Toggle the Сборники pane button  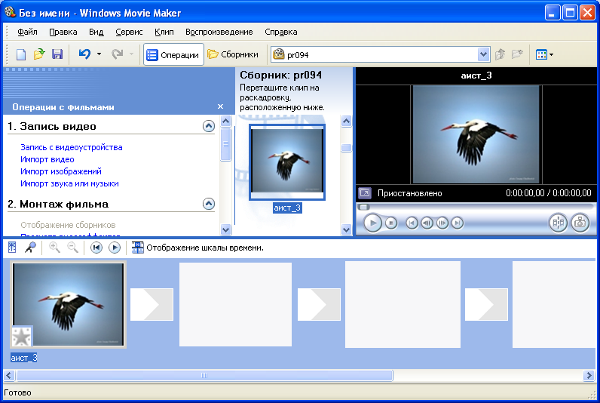coord(234,55)
